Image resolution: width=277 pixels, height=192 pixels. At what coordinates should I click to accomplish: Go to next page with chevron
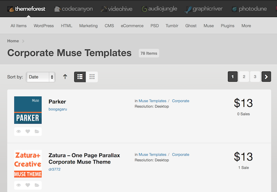point(266,77)
